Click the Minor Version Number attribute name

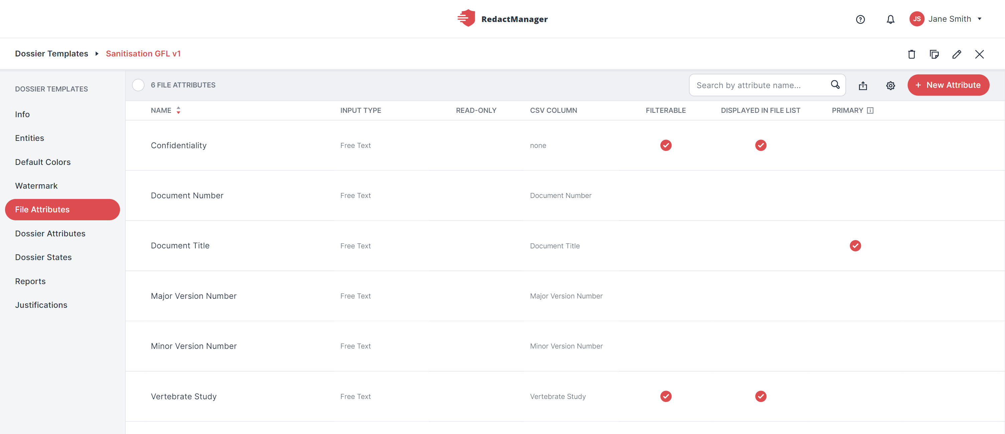(194, 346)
